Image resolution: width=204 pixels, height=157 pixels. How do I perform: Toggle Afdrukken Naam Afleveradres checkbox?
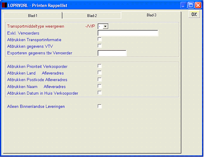[100, 86]
